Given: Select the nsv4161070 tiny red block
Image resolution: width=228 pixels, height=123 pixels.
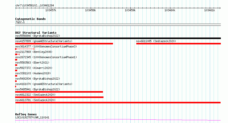Looking at the screenshot, I should (16, 87).
